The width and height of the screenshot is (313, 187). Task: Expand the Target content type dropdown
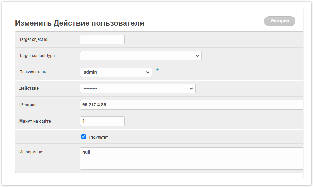pos(140,56)
